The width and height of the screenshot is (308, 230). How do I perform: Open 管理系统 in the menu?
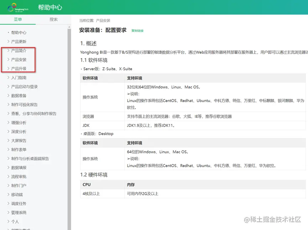point(19,213)
